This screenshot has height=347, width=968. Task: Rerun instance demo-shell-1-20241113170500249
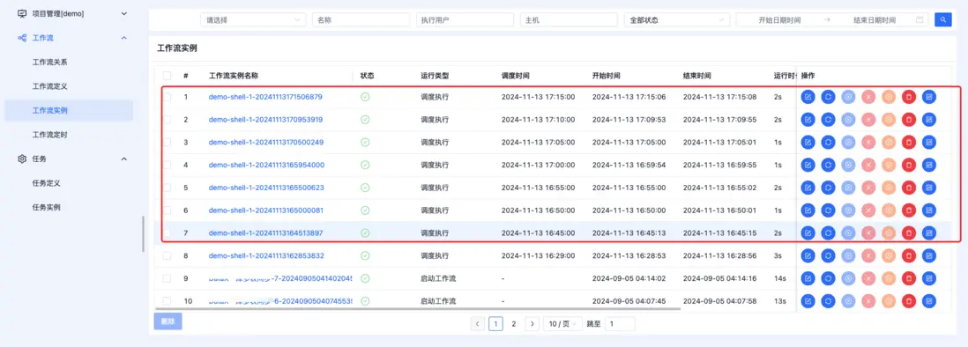(x=828, y=143)
